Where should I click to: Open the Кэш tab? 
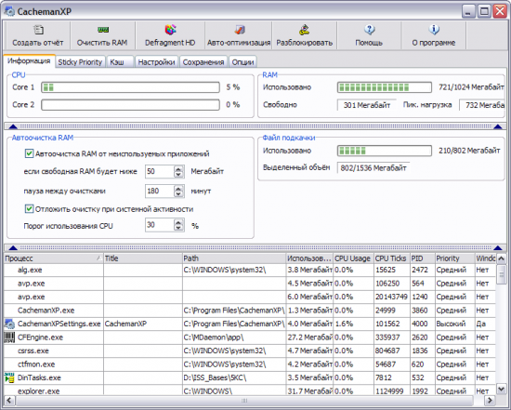click(x=120, y=62)
